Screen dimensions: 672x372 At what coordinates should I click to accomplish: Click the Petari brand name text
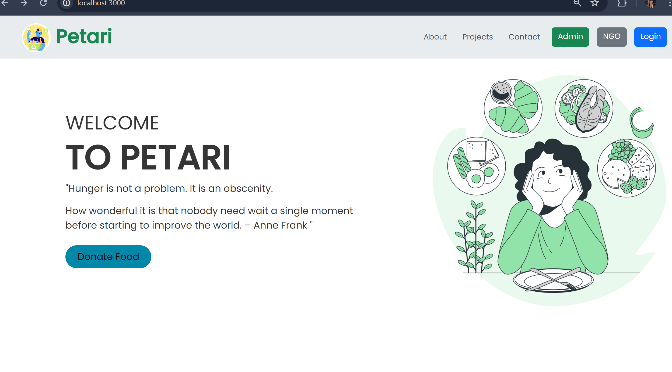[84, 37]
